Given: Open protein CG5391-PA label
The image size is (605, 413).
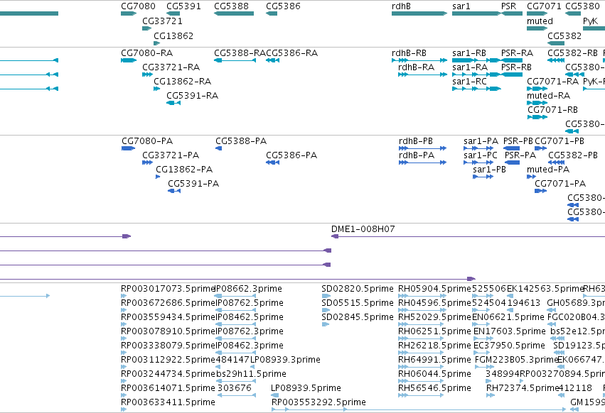Looking at the screenshot, I should pos(193,185).
